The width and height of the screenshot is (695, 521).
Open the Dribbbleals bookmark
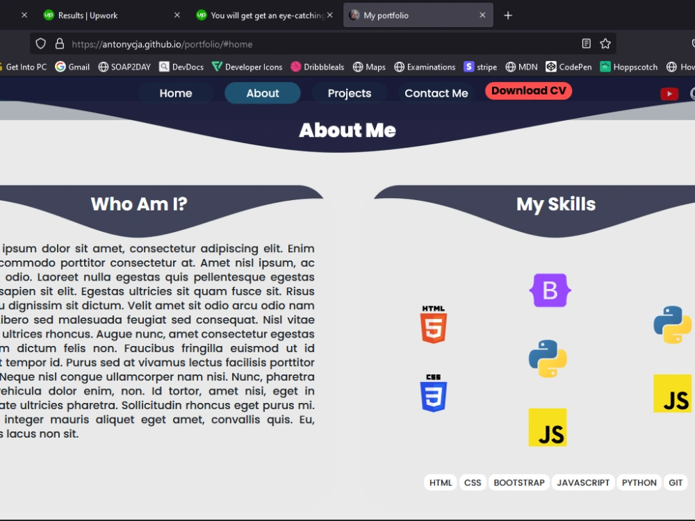[x=318, y=67]
